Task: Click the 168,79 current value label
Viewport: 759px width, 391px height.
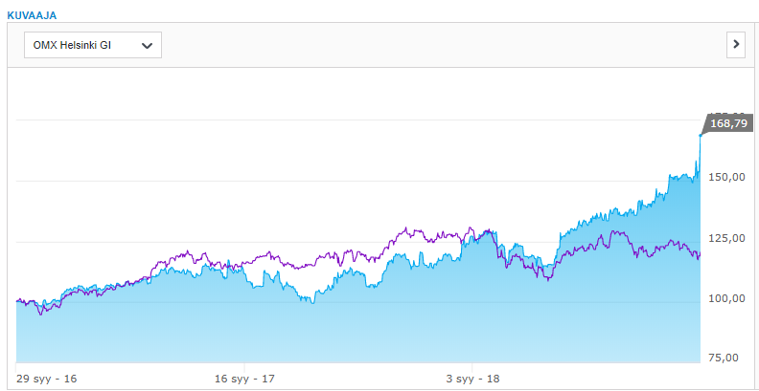Action: pyautogui.click(x=727, y=123)
